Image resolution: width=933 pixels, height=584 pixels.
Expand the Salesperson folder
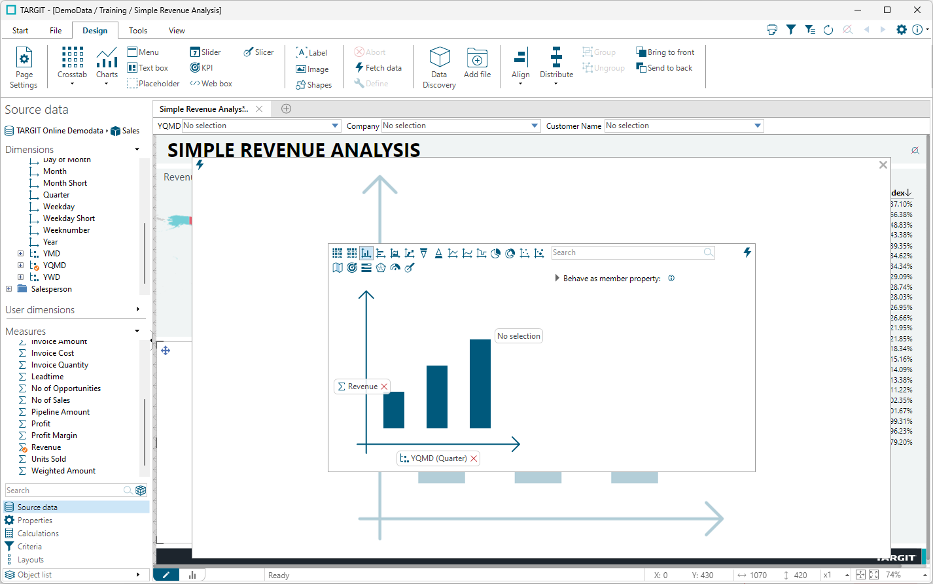point(9,289)
